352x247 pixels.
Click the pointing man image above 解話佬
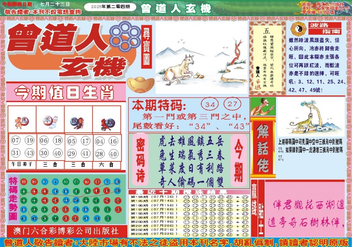(263, 107)
